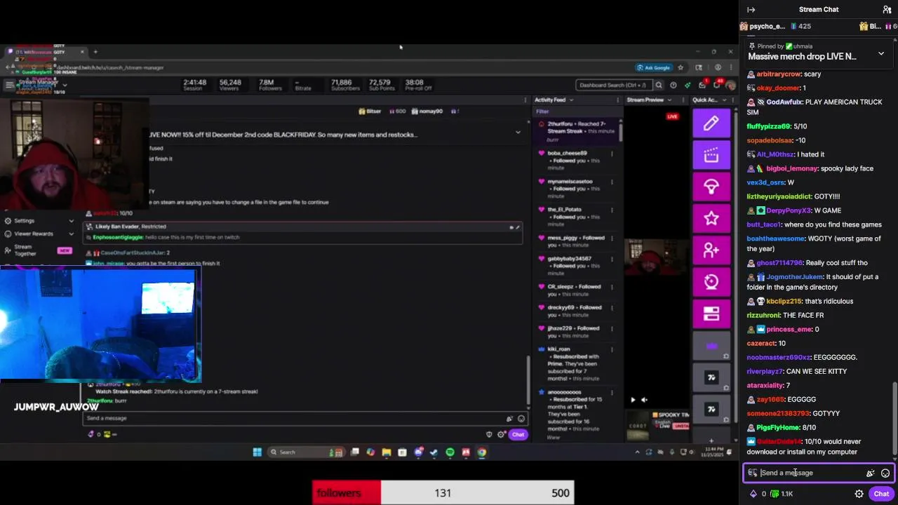Viewport: 898px width, 505px height.
Task: Click the Chat button in dashboard chat
Action: pos(518,435)
